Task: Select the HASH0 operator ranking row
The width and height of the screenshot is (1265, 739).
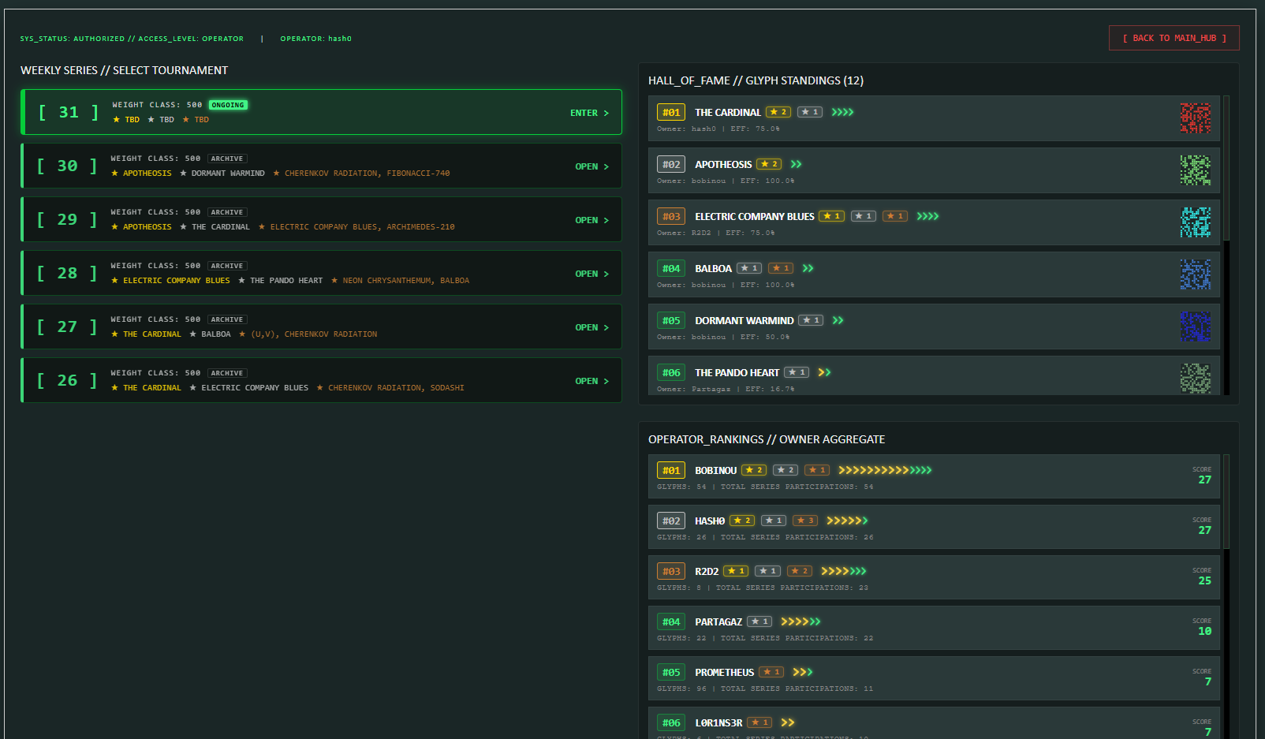Action: [x=934, y=527]
